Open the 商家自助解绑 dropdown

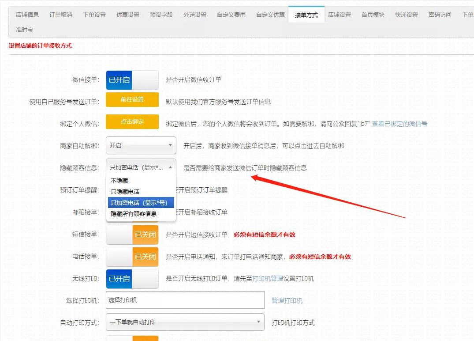[141, 145]
